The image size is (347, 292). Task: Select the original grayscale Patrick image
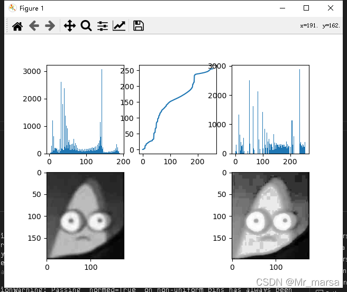pos(85,215)
